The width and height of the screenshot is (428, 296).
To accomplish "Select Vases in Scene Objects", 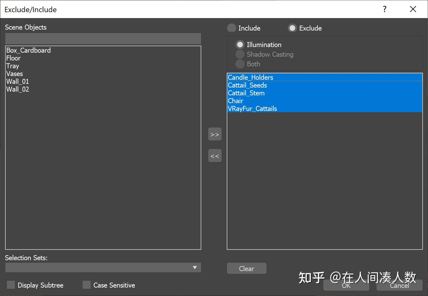I will (x=14, y=74).
